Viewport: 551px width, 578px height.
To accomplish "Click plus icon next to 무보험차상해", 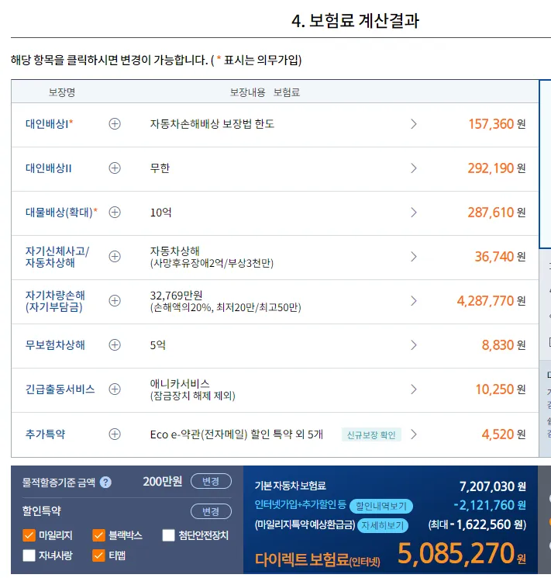I will coord(115,345).
